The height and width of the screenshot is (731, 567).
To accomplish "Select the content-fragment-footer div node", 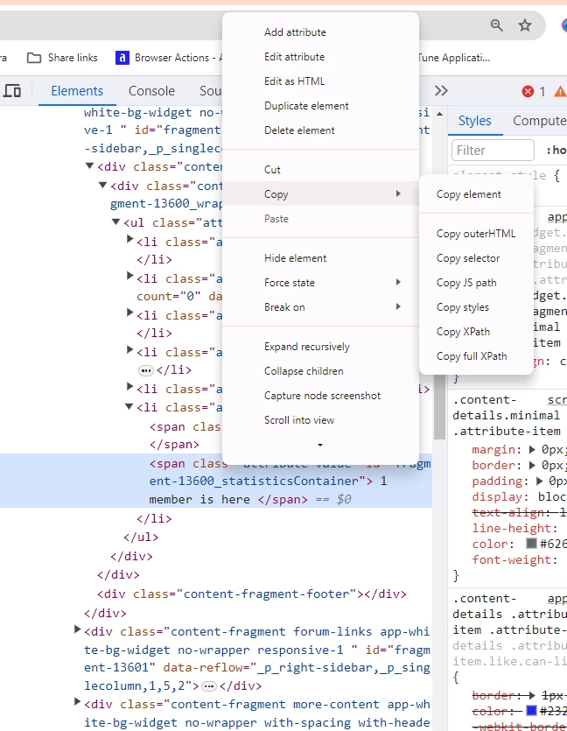I will click(x=252, y=594).
